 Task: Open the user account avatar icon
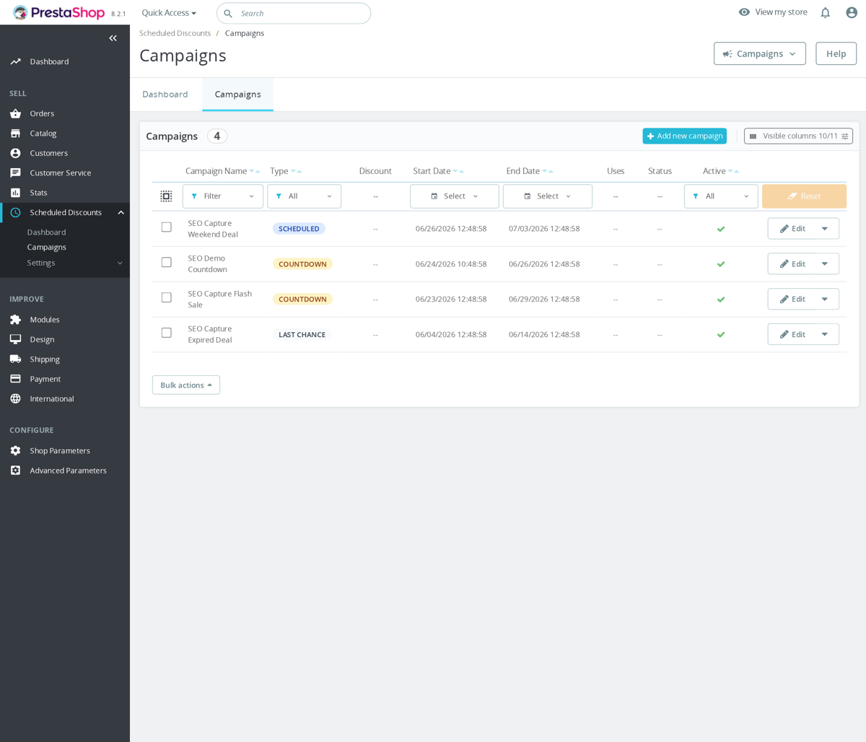click(x=852, y=13)
